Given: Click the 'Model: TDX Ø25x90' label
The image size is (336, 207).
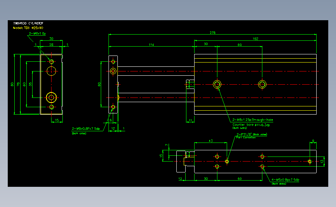Looking at the screenshot, I should tap(28, 28).
